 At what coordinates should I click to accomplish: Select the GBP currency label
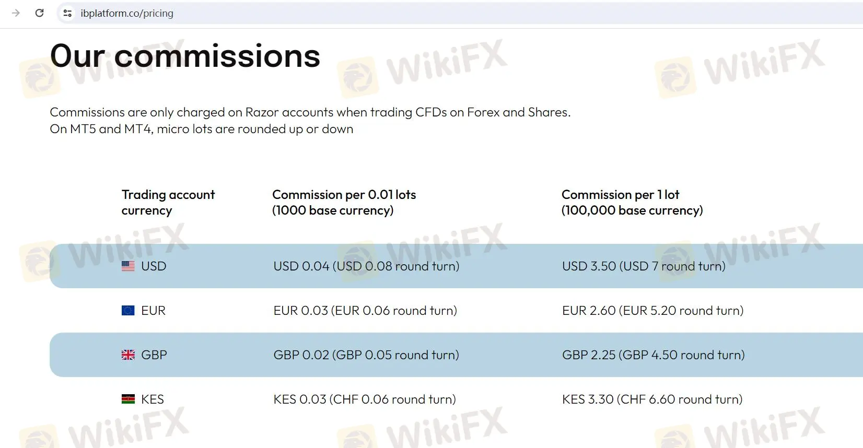click(154, 355)
